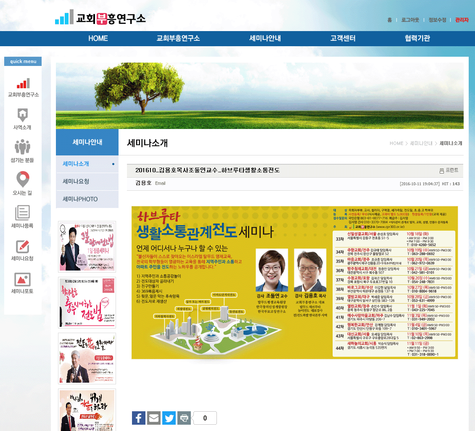Viewport: 475px width, 431px height.
Task: Click the red 관리자 link
Action: pyautogui.click(x=462, y=20)
